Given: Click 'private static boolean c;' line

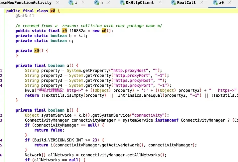Looking at the screenshot, I should 45,41.
